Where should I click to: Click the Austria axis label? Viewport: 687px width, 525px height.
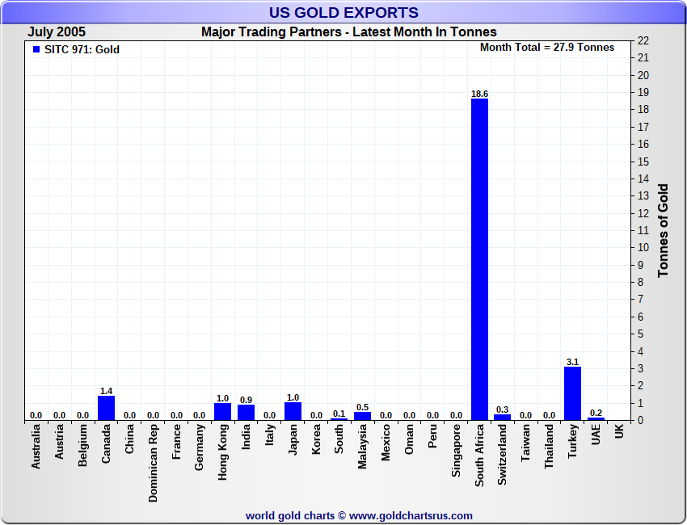(x=59, y=442)
